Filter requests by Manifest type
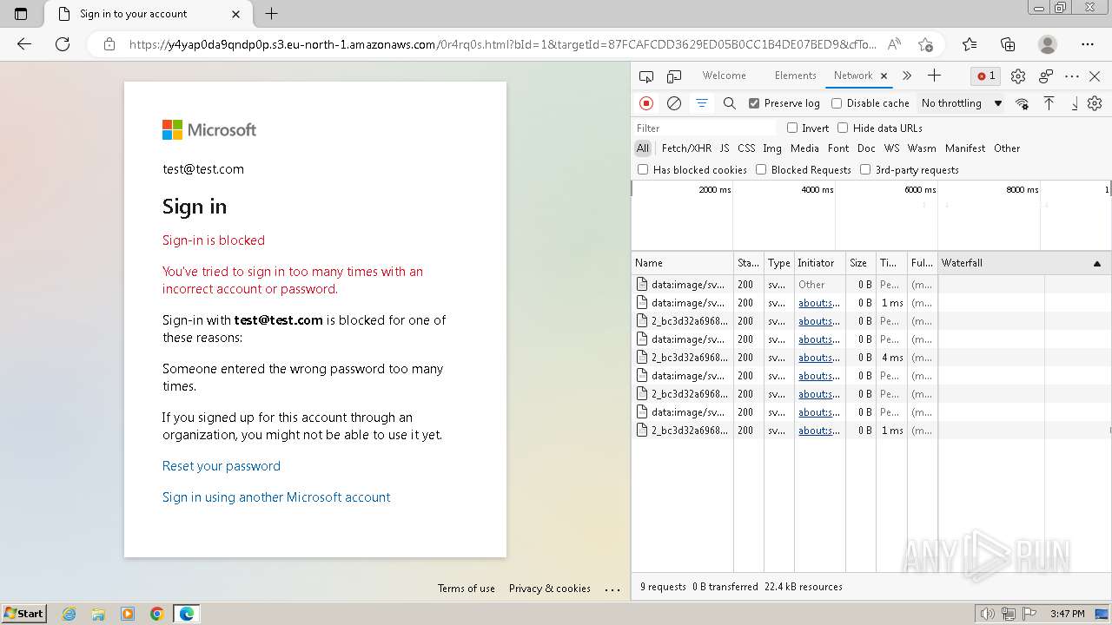Viewport: 1112px width, 625px height. click(x=965, y=148)
